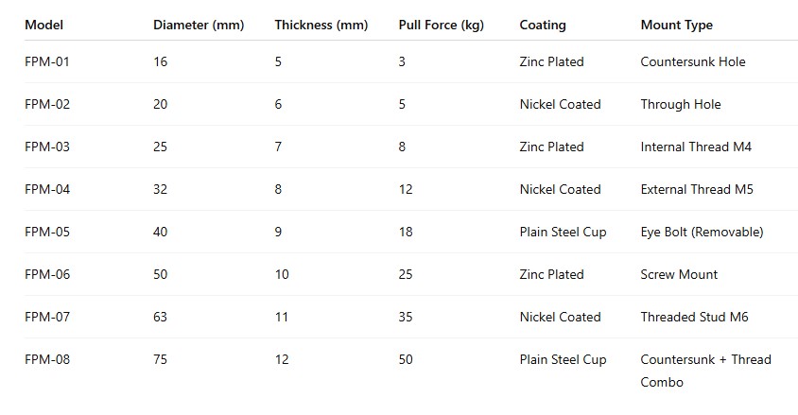Select the FPM-08 model cell
Image resolution: width=798 pixels, height=415 pixels.
point(47,359)
